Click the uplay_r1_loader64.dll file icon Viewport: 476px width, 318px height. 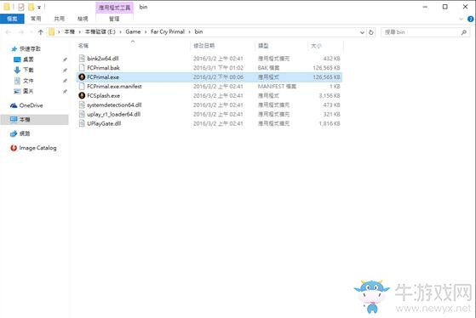82,114
